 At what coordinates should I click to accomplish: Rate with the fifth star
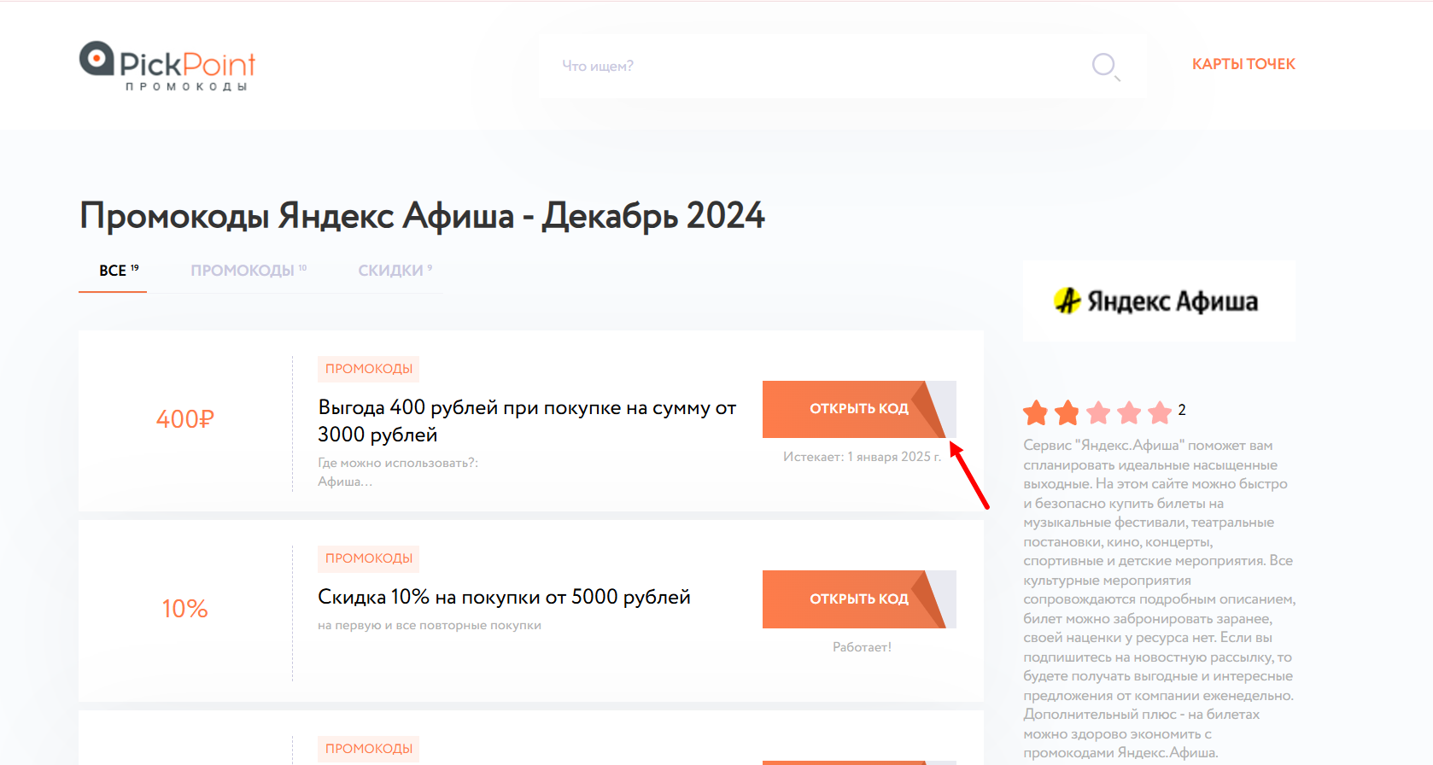[x=1160, y=413]
